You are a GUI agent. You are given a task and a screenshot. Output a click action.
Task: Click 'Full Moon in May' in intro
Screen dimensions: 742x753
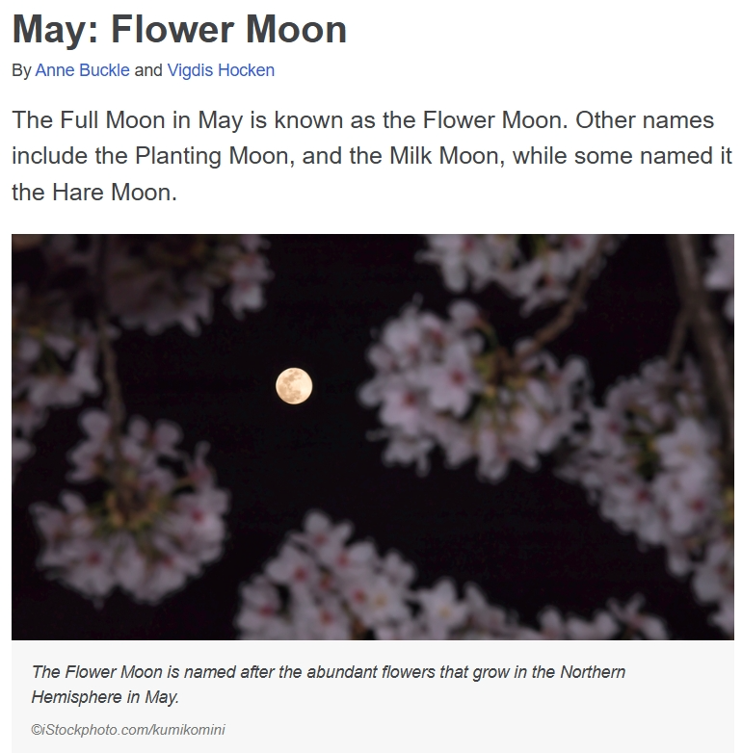150,120
